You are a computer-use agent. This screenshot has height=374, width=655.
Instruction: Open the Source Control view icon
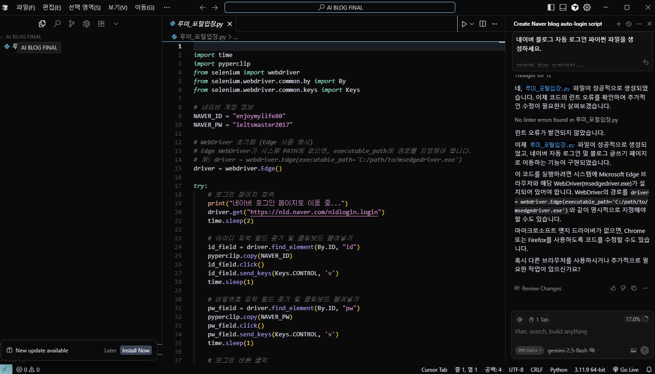pyautogui.click(x=71, y=24)
